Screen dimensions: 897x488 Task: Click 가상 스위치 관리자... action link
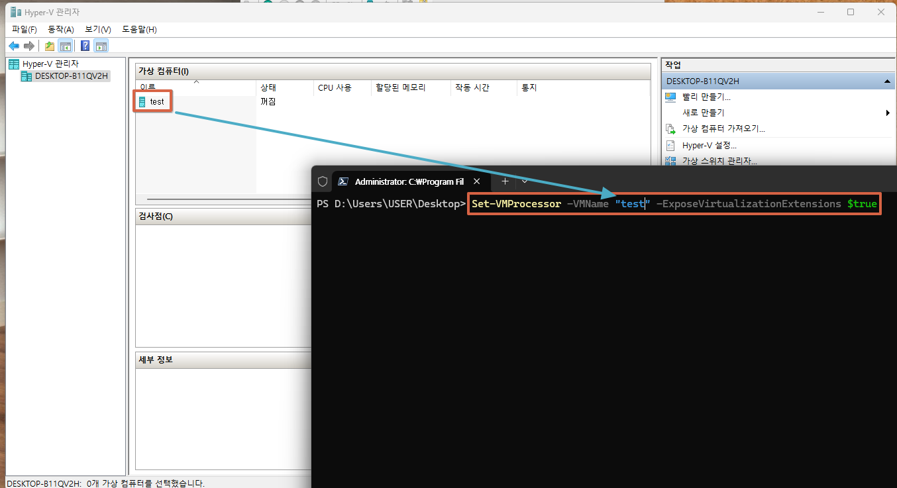tap(719, 160)
